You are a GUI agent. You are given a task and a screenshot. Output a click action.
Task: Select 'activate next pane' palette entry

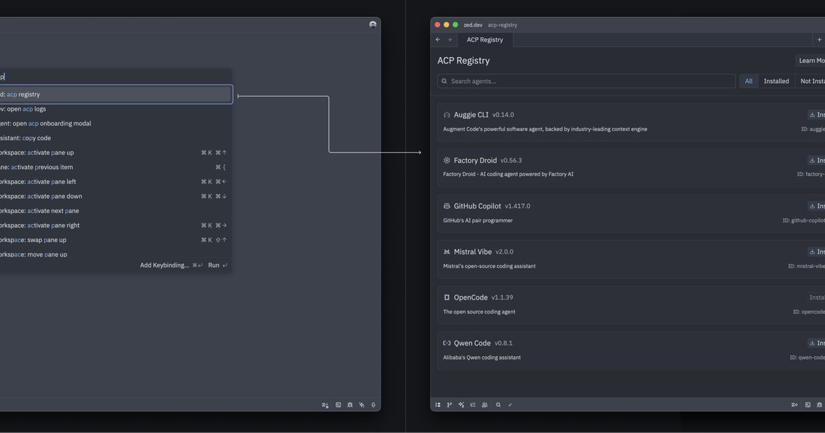(115, 211)
